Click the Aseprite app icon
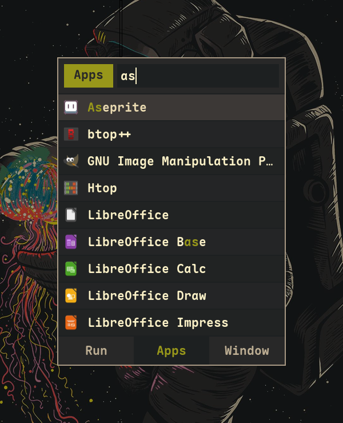343x423 pixels. click(x=71, y=107)
